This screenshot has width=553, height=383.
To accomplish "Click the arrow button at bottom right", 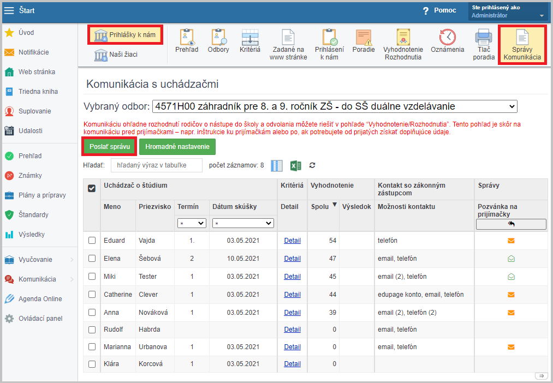I will pyautogui.click(x=541, y=375).
